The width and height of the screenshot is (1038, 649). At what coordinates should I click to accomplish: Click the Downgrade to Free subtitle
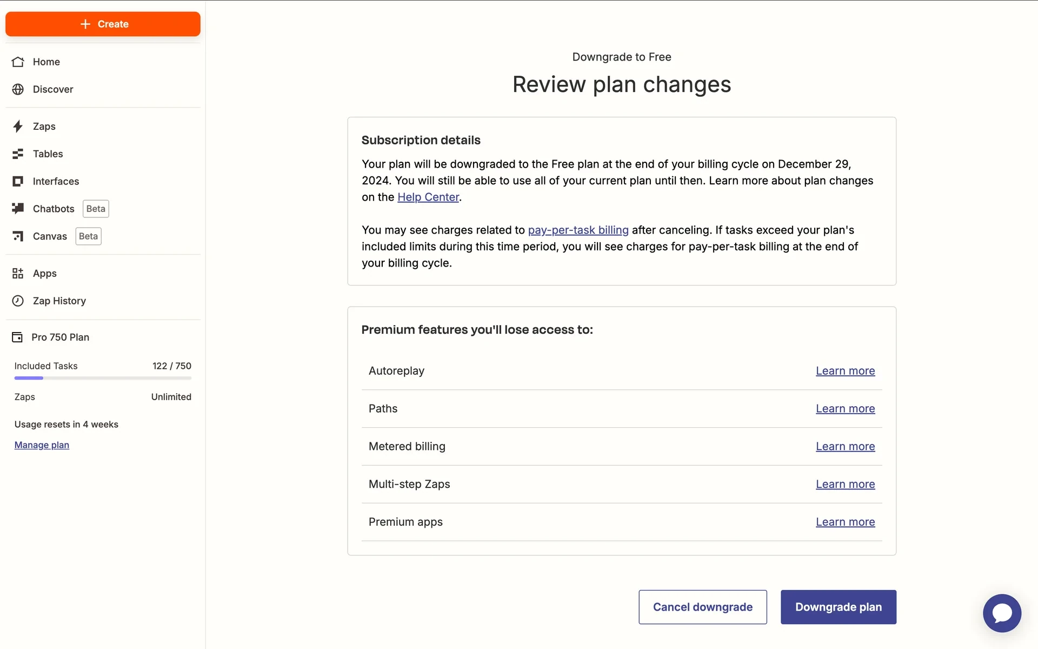[x=622, y=57]
